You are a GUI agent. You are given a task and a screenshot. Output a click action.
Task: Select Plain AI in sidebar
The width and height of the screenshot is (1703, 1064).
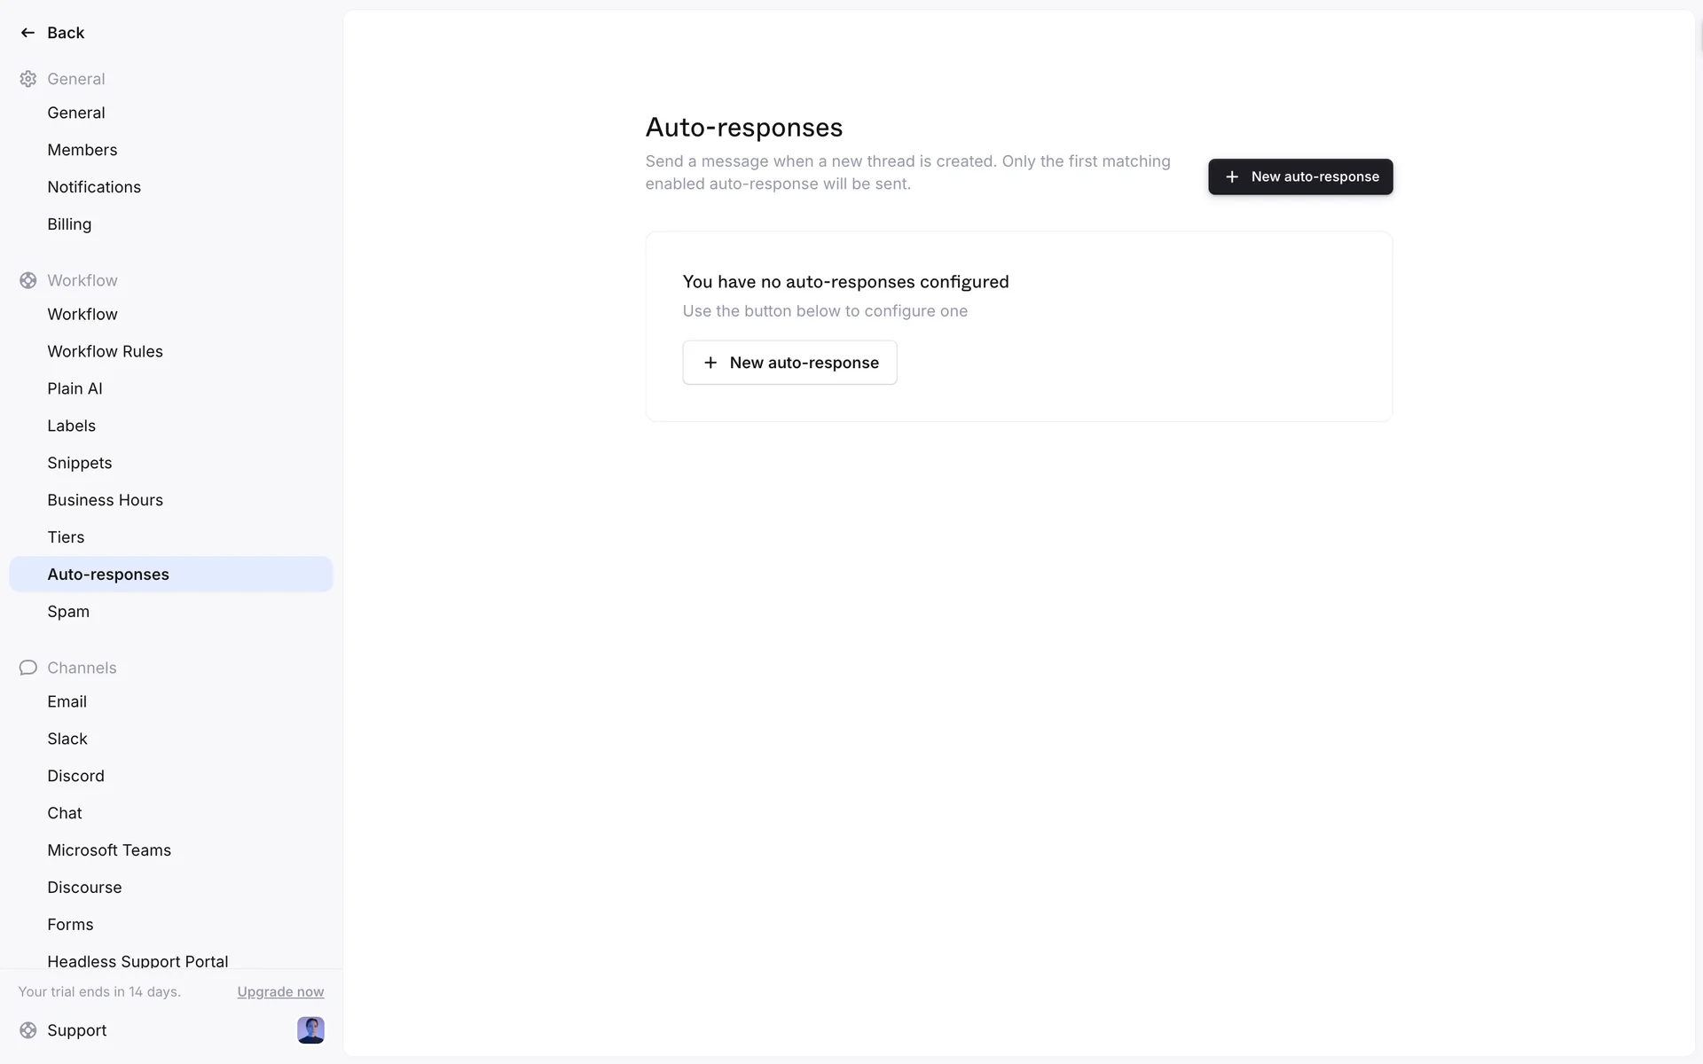pyautogui.click(x=75, y=388)
